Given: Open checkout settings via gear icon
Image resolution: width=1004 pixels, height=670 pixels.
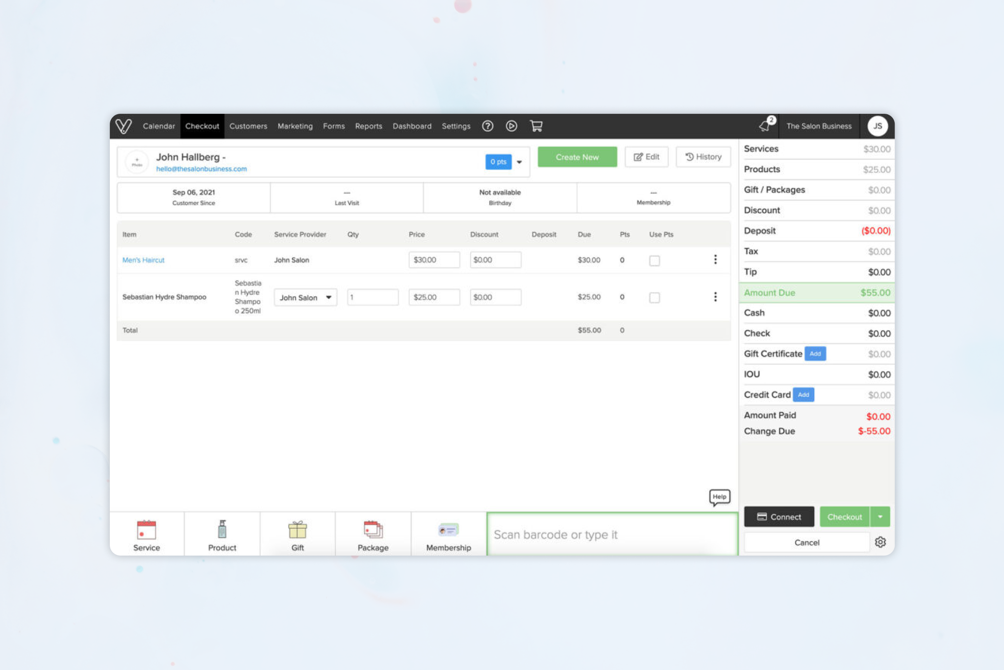Looking at the screenshot, I should [880, 542].
